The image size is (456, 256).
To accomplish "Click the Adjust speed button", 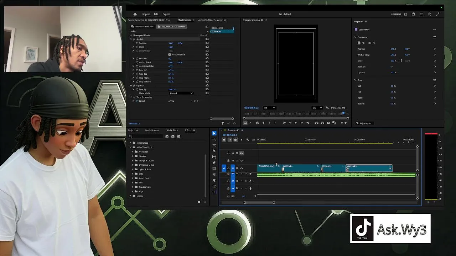I will [364, 123].
